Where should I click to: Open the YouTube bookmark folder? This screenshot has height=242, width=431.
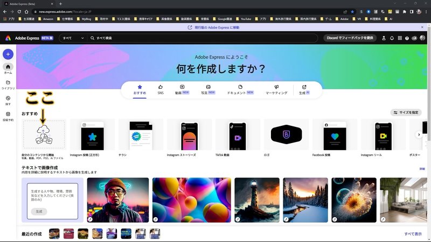pyautogui.click(x=244, y=19)
